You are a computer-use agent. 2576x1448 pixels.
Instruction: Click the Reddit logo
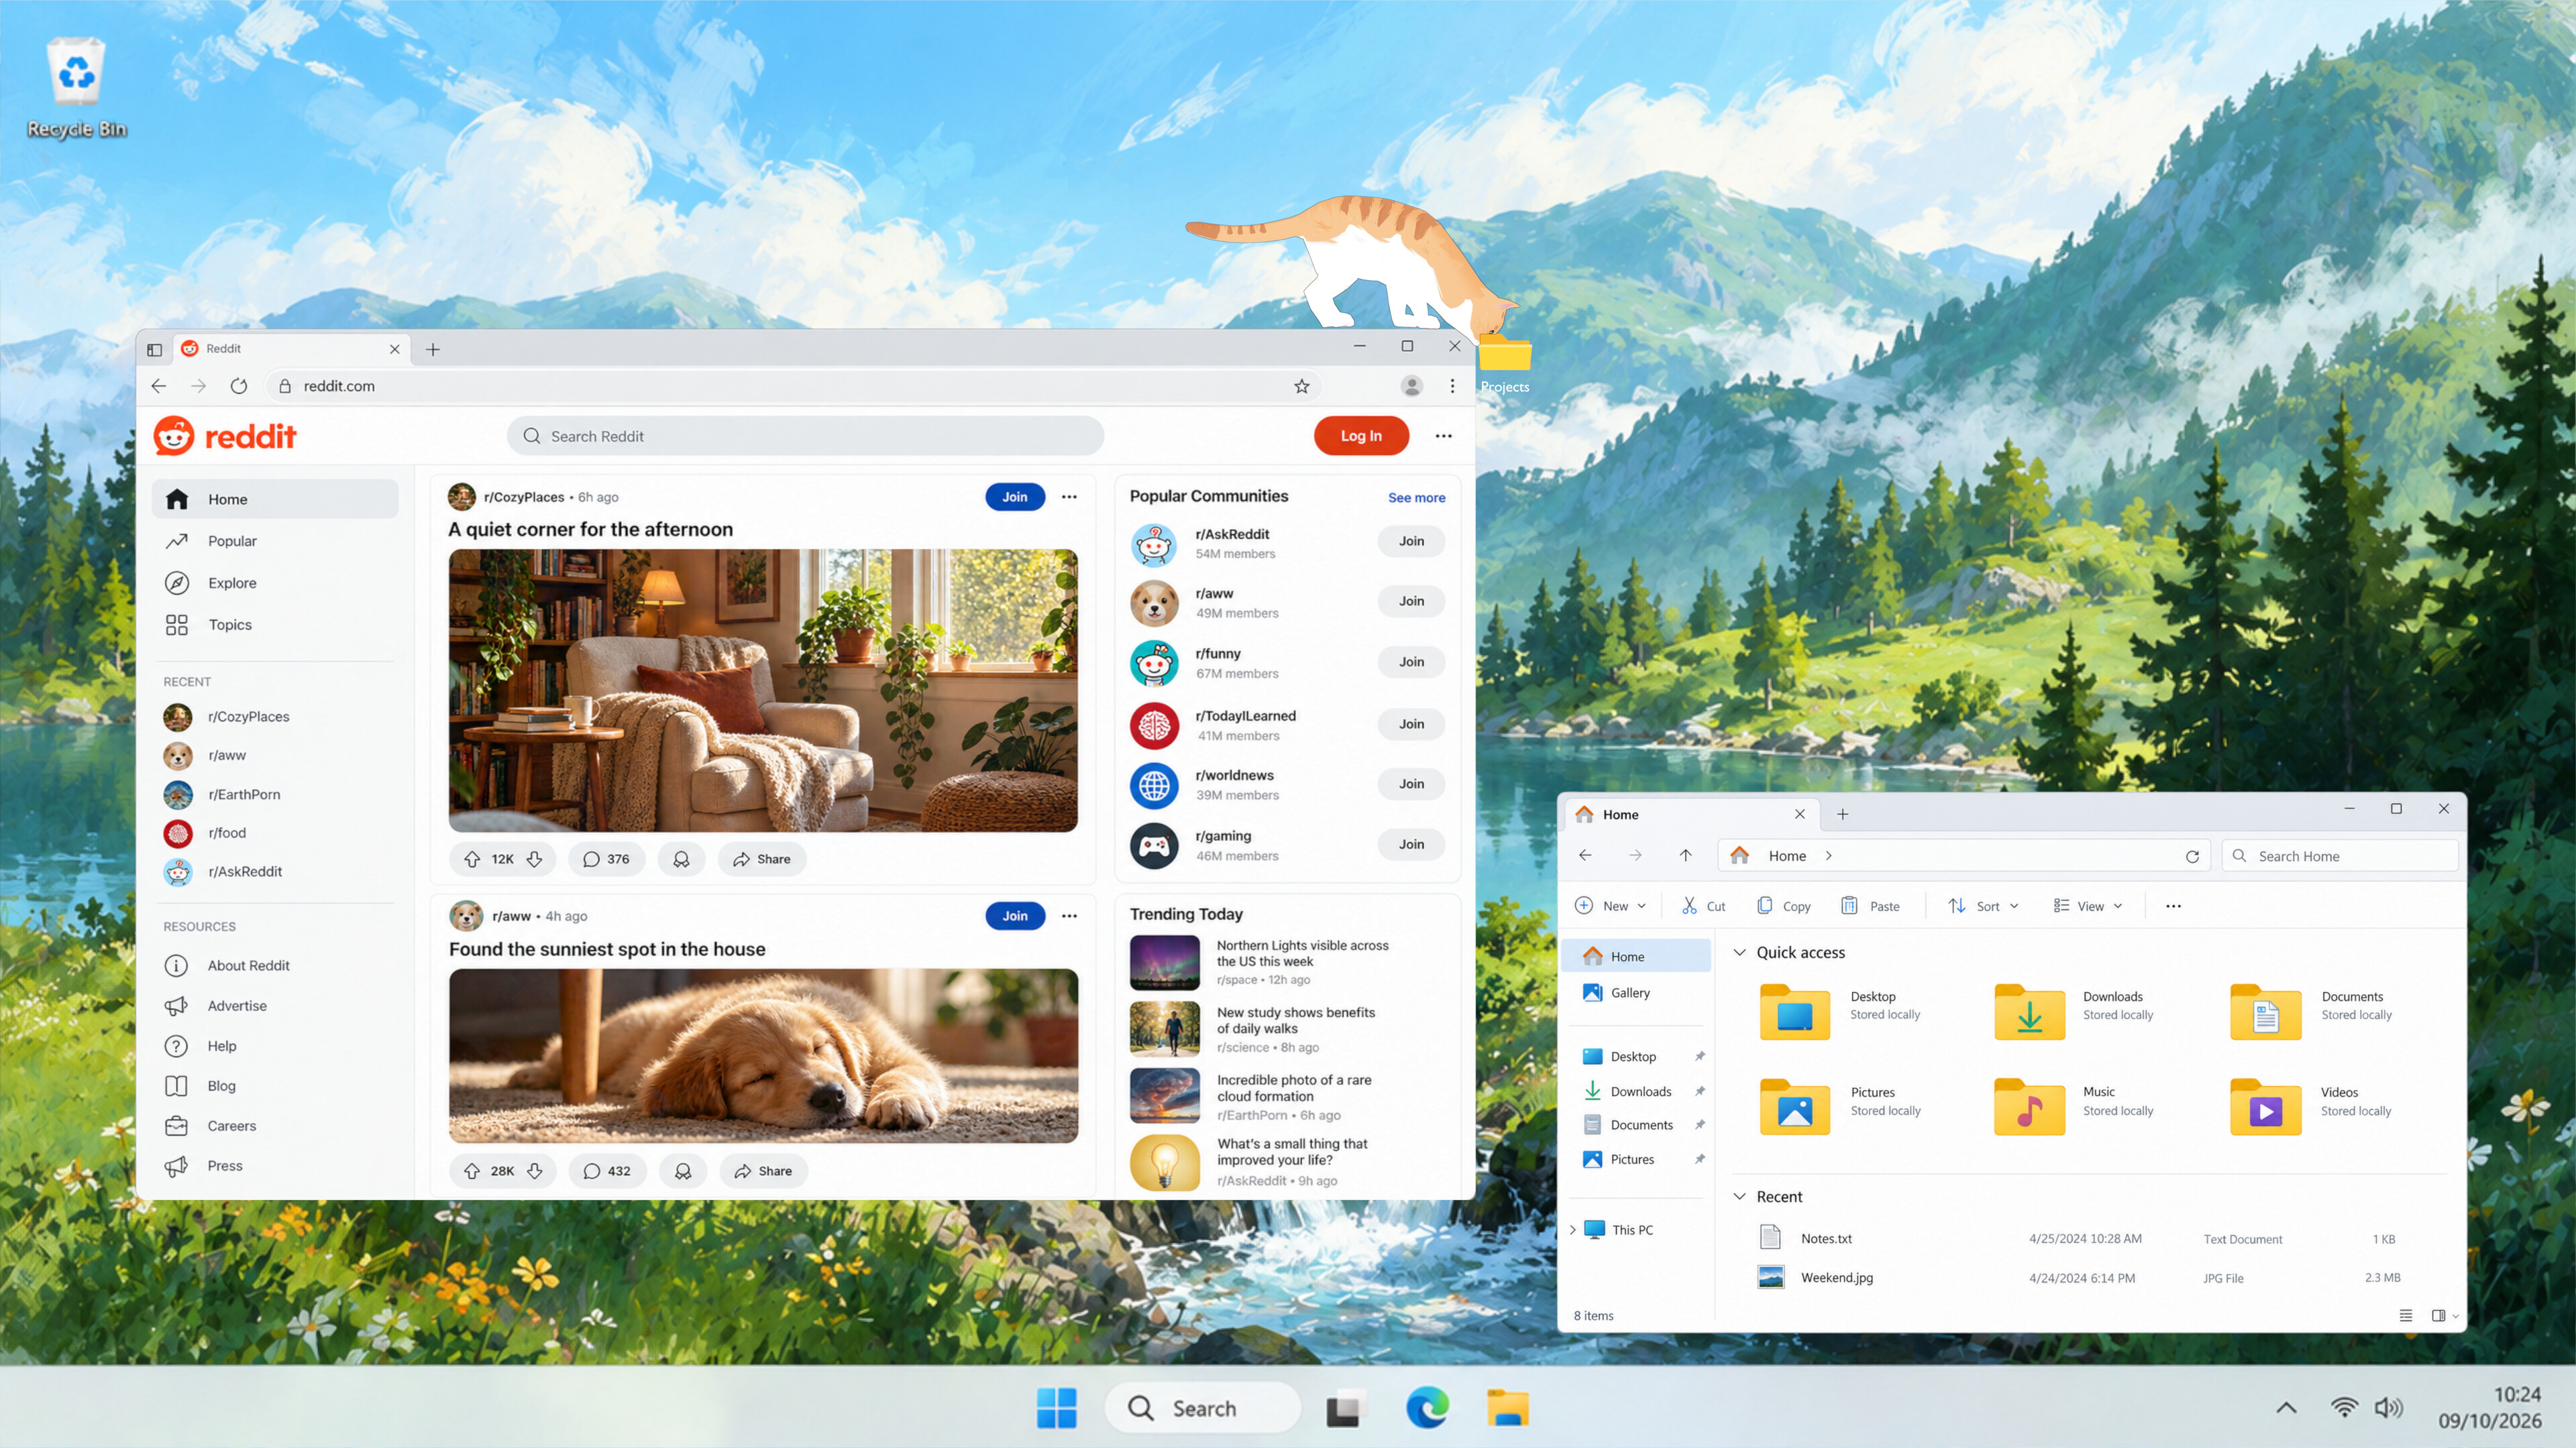coord(225,436)
